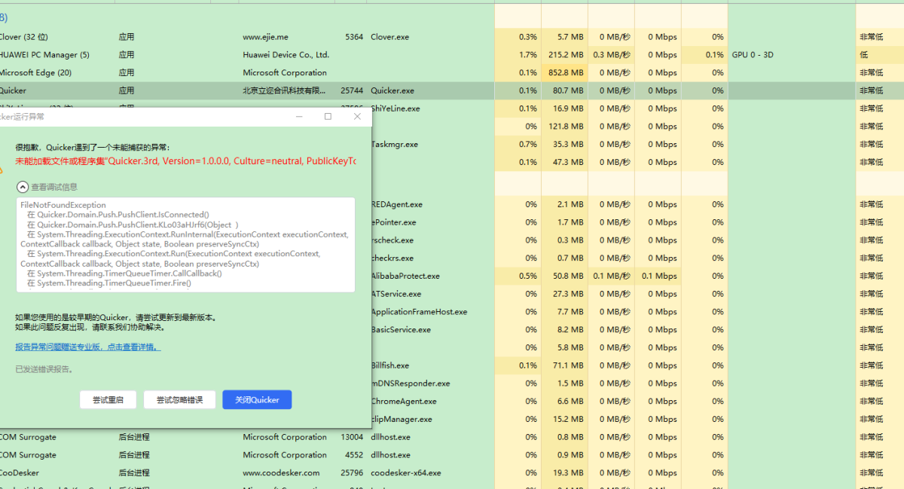Image resolution: width=904 pixels, height=489 pixels.
Task: Click the 关闭Quicker button
Action: [x=257, y=399]
